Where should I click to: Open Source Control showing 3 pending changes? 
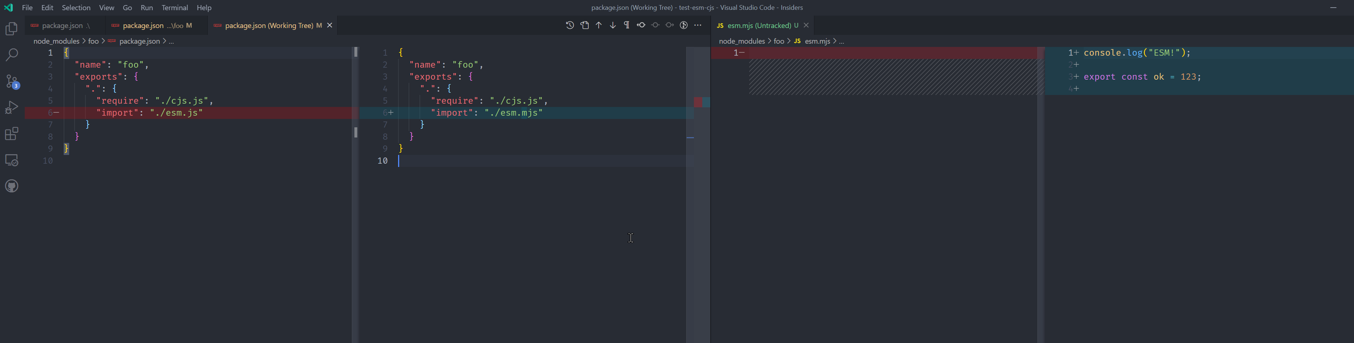(x=12, y=81)
